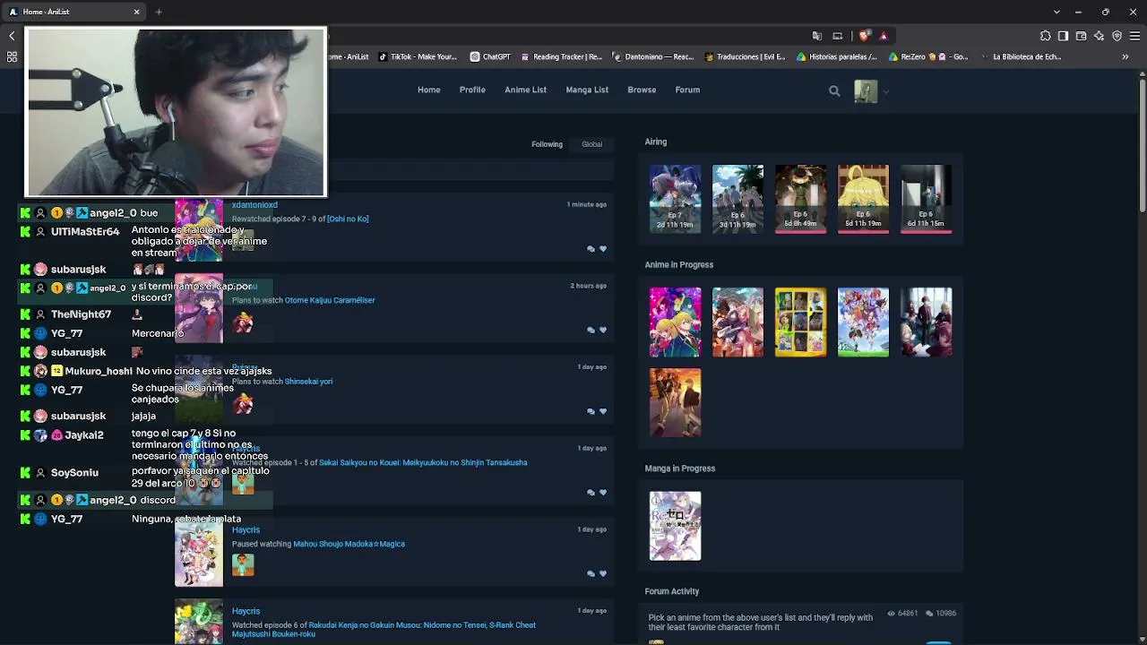The image size is (1147, 645).
Task: Open the xdantonioxd user profile link
Action: (x=254, y=205)
